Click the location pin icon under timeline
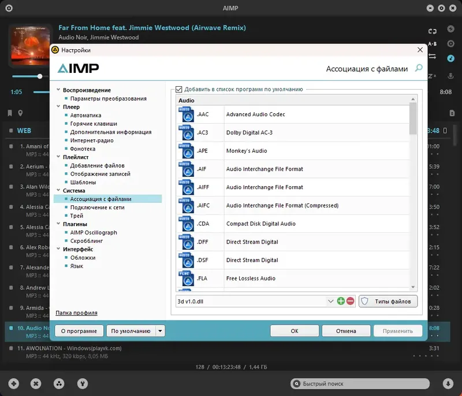Viewport: 462px width, 396px height. 20,113
